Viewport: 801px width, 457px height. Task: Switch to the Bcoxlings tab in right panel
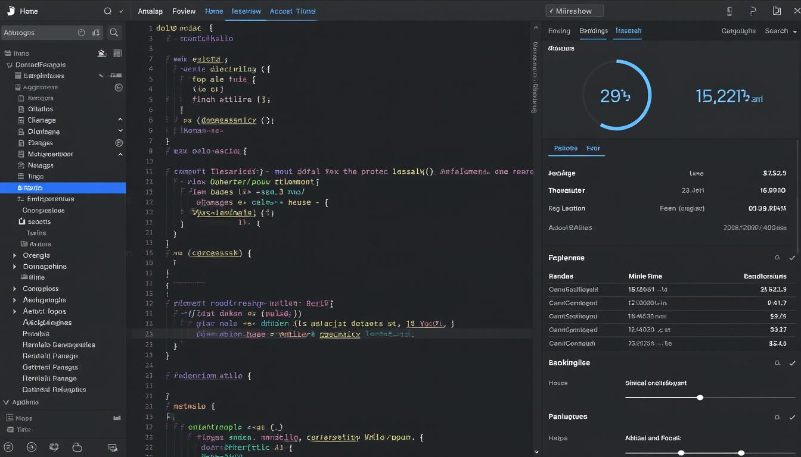click(x=594, y=31)
